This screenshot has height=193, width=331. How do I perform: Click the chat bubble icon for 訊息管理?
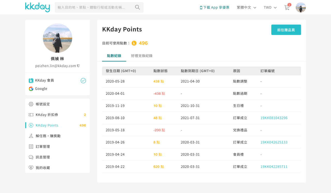(x=31, y=157)
